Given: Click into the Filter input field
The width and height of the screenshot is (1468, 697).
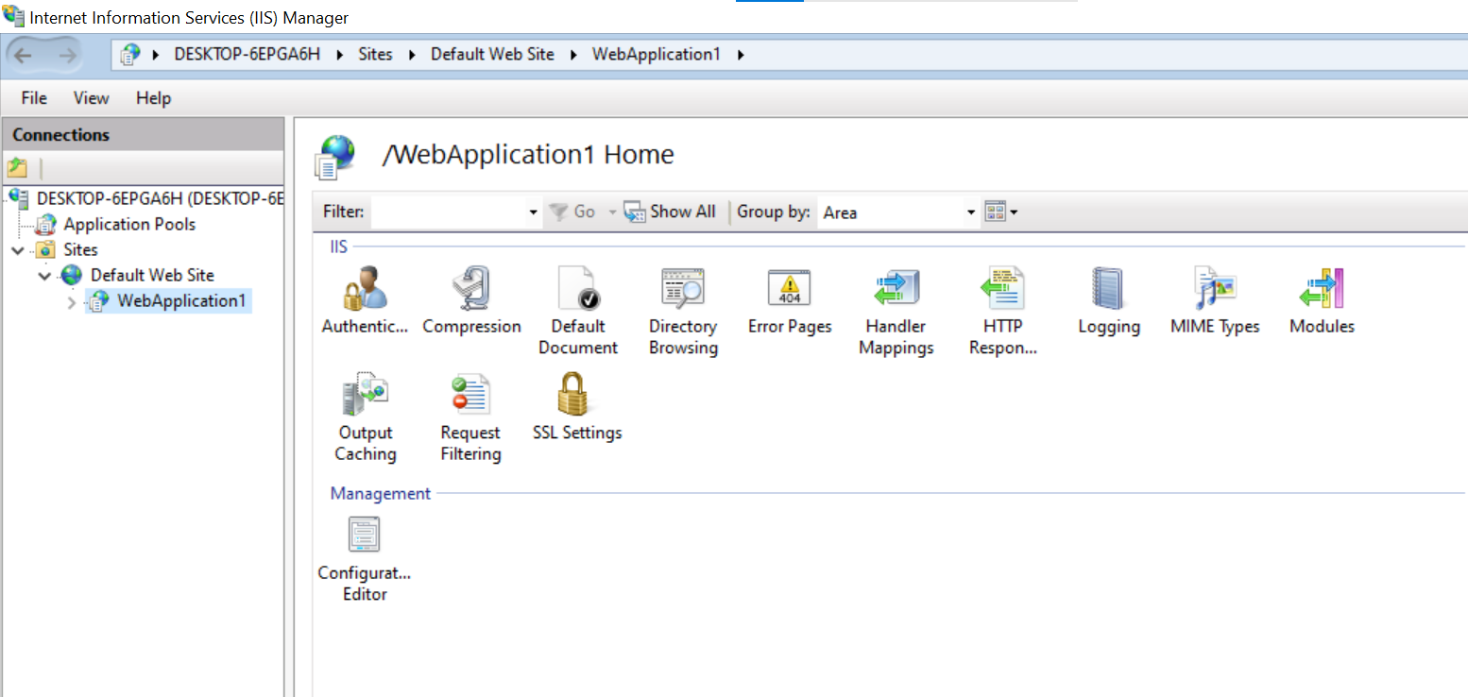Looking at the screenshot, I should (x=450, y=212).
